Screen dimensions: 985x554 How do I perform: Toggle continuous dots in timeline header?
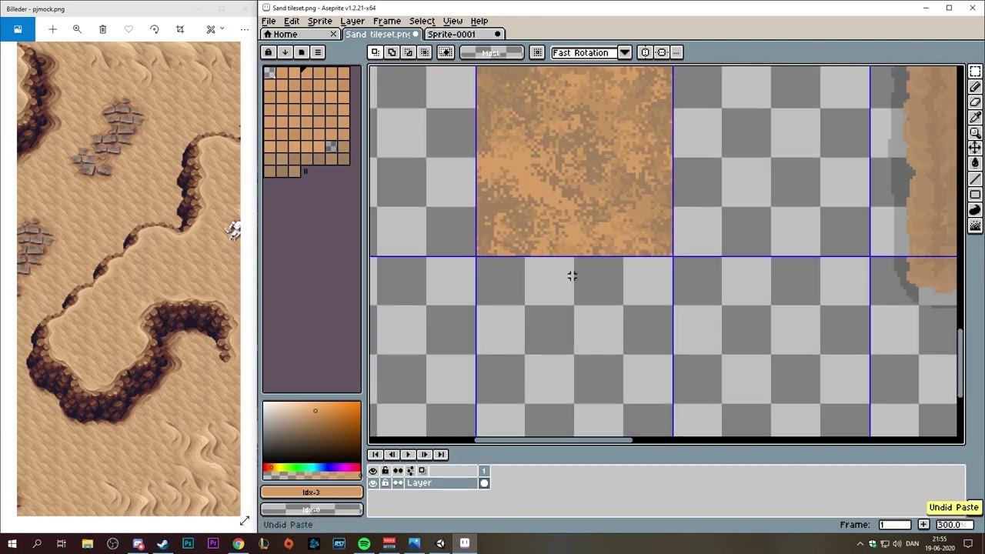pyautogui.click(x=398, y=470)
